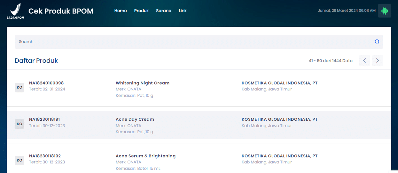Focus the Search input field
398x173 pixels.
click(192, 42)
